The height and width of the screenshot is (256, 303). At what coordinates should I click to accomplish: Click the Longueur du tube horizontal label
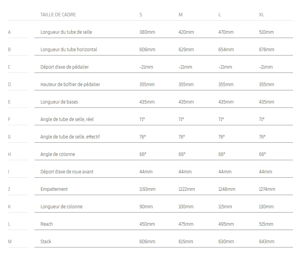[69, 50]
